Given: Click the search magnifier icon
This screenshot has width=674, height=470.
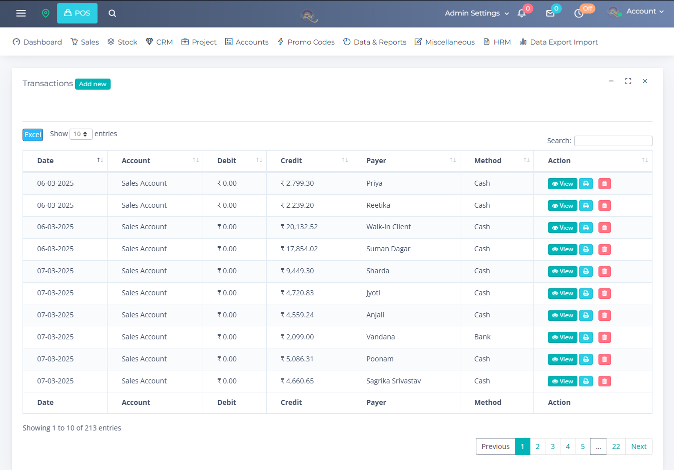Looking at the screenshot, I should pos(112,13).
